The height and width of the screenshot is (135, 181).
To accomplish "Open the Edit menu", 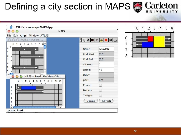I will coord(16,35).
